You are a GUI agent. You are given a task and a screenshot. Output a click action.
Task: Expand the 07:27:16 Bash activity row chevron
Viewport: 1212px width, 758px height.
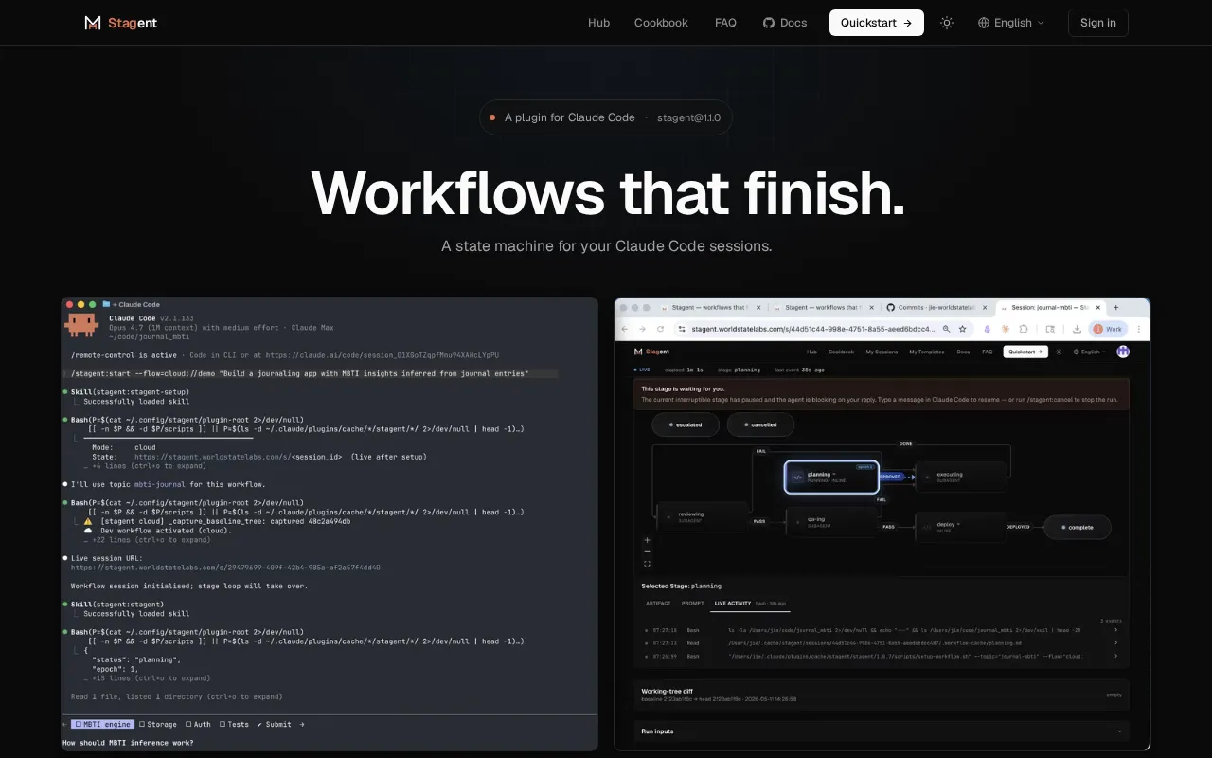coord(1114,629)
